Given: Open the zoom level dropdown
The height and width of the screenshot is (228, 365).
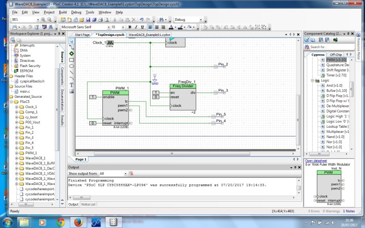Looking at the screenshot, I should [x=38, y=20].
